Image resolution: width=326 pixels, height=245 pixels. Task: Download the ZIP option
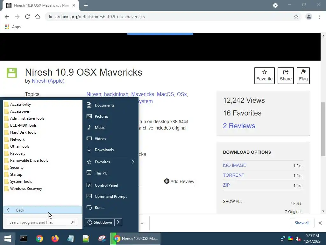click(x=226, y=185)
